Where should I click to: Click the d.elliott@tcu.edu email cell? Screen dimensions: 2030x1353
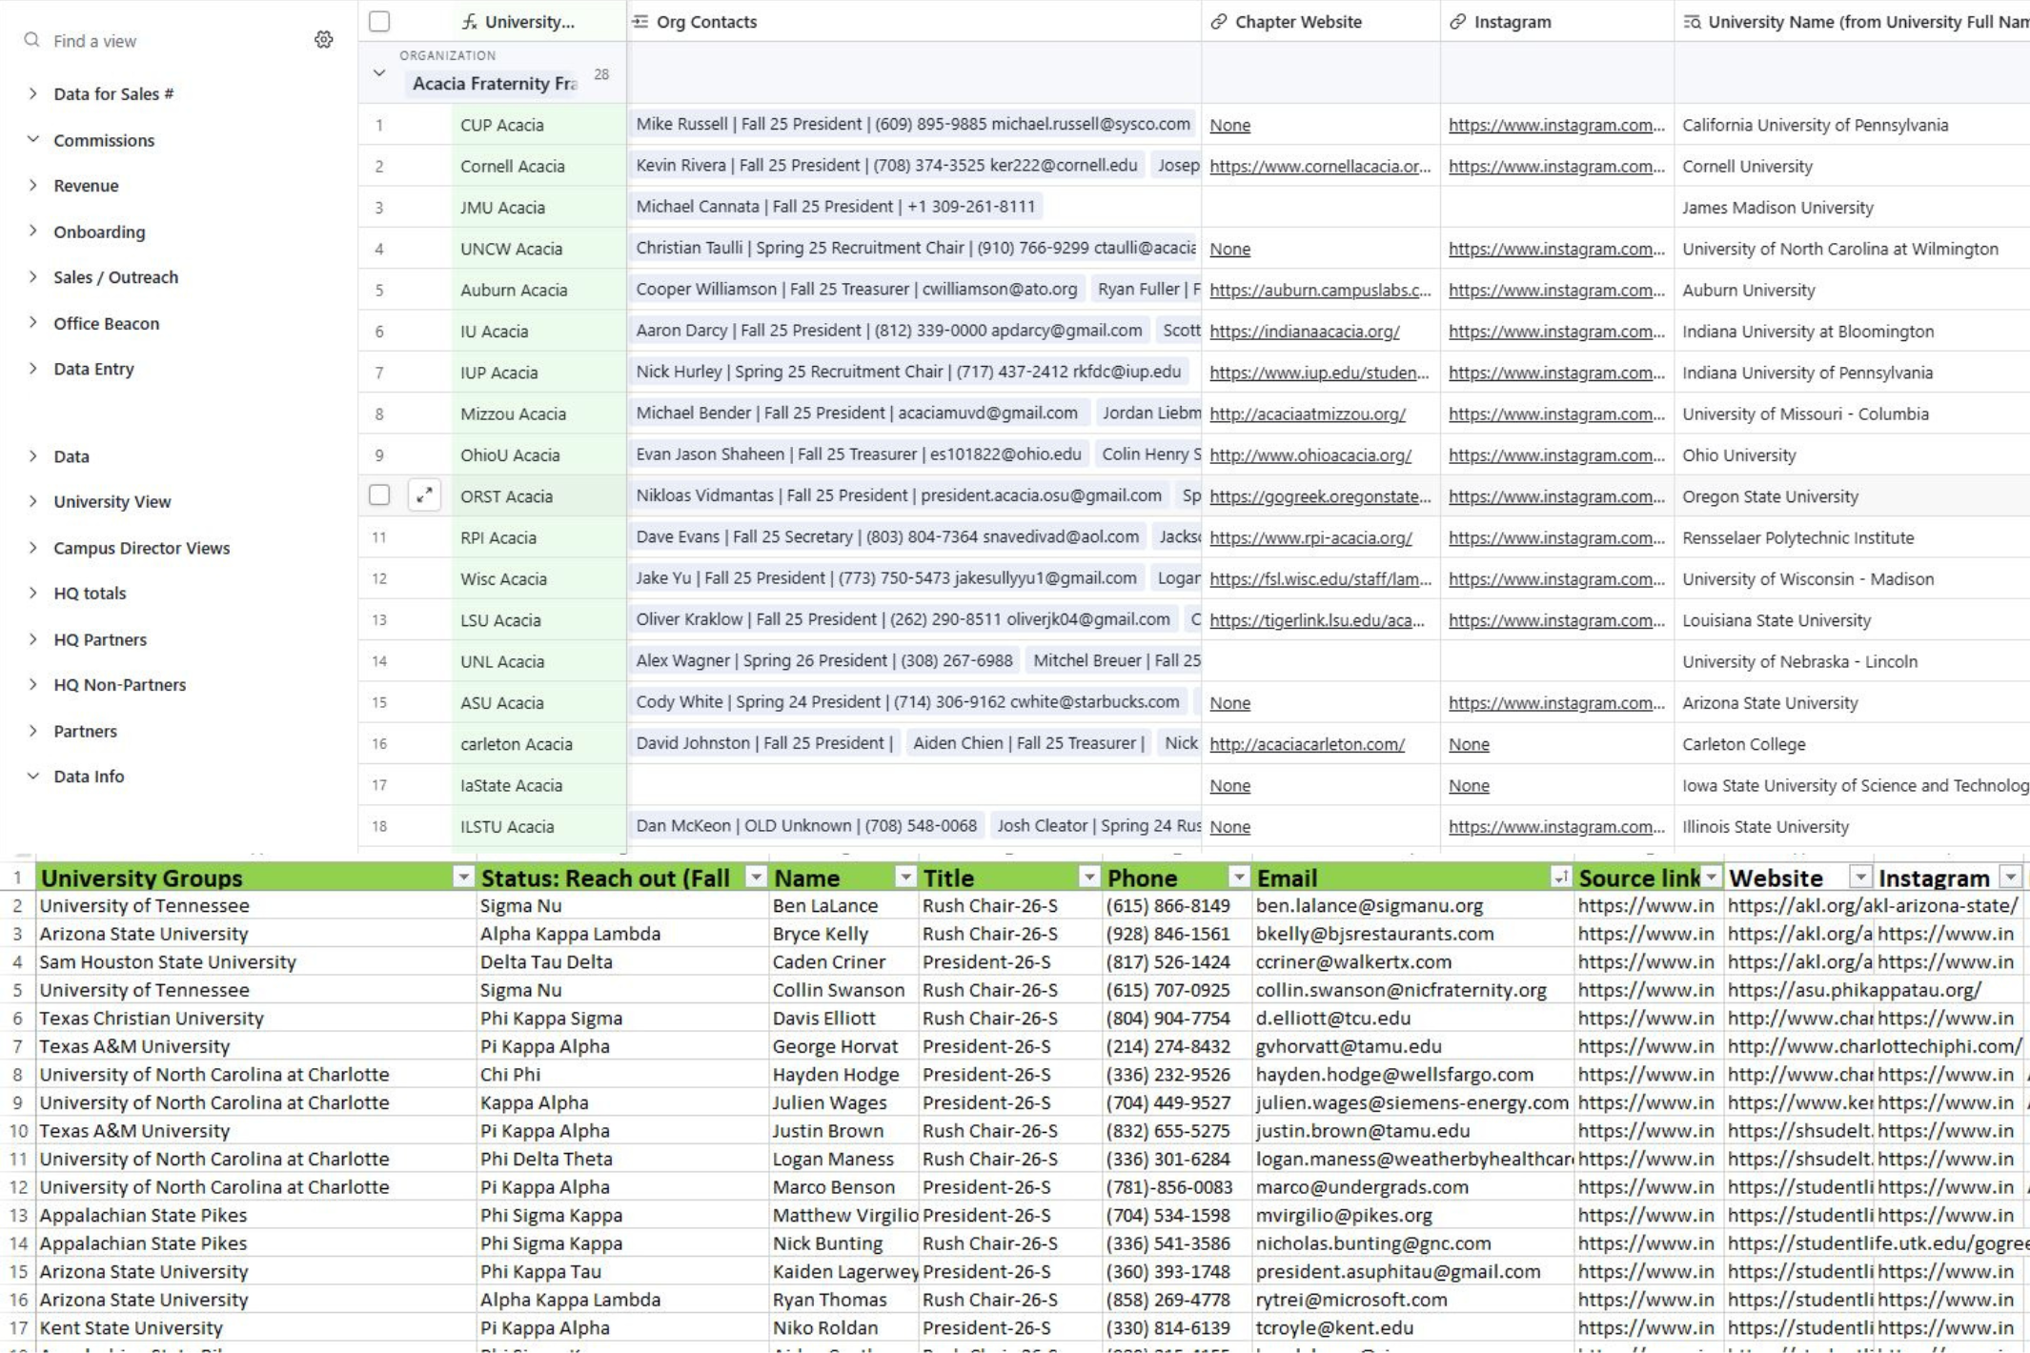(x=1412, y=1018)
